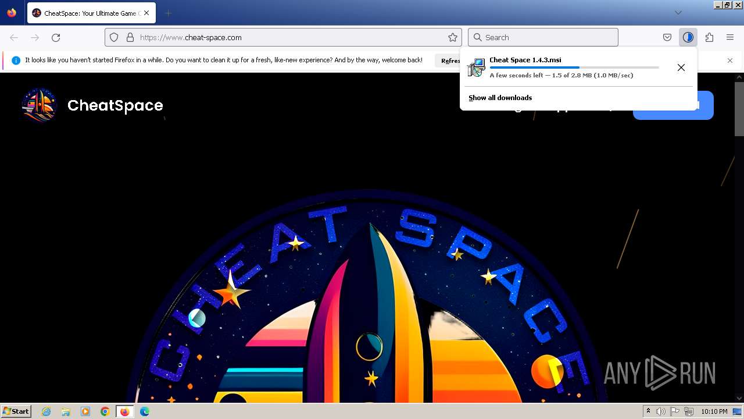Show hidden system tray icons
744x419 pixels.
tap(648, 411)
